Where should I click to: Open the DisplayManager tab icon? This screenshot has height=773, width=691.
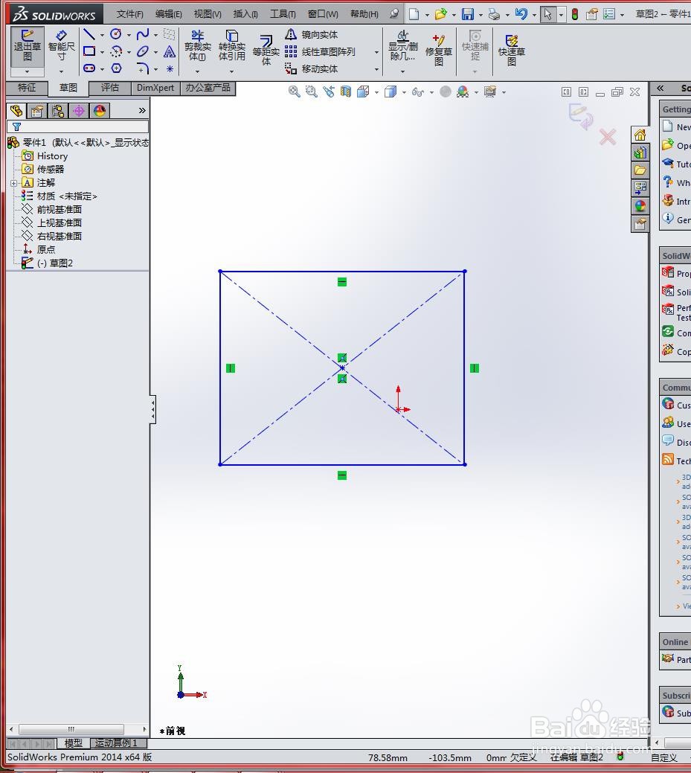(x=100, y=111)
